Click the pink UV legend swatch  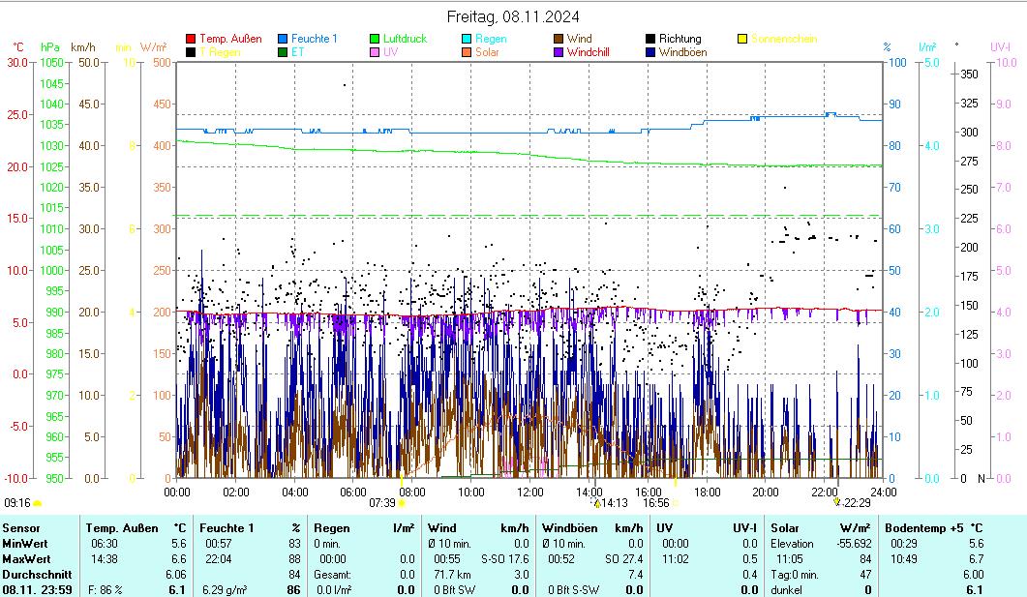[x=375, y=52]
